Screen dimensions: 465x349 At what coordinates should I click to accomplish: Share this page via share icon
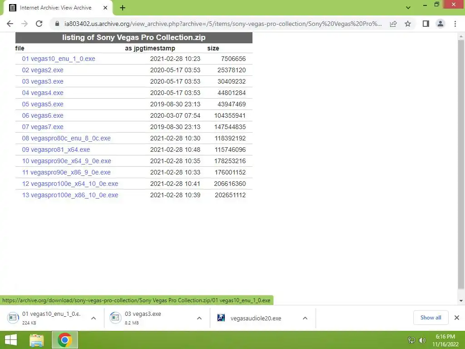393,24
